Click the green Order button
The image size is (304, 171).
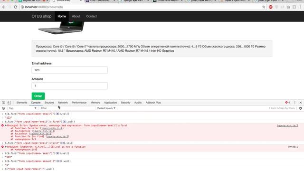pos(38,96)
